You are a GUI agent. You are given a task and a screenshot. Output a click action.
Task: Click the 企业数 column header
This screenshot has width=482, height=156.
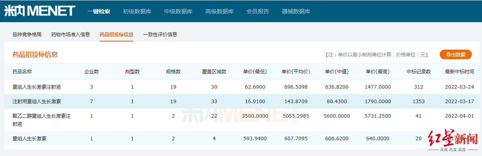(92, 72)
